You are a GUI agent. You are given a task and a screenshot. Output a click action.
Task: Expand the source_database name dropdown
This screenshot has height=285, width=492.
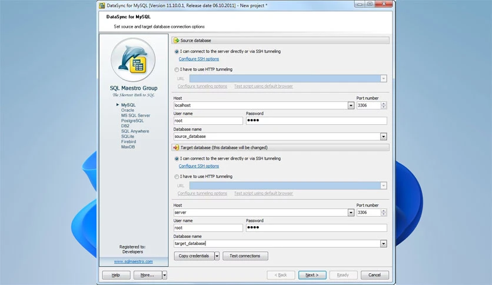coord(384,137)
